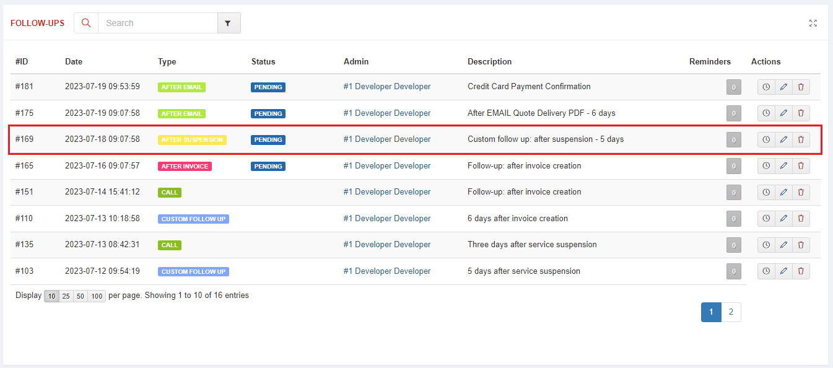The height and width of the screenshot is (368, 833).
Task: Edit follow-up #110 with pencil icon
Action: pos(783,219)
